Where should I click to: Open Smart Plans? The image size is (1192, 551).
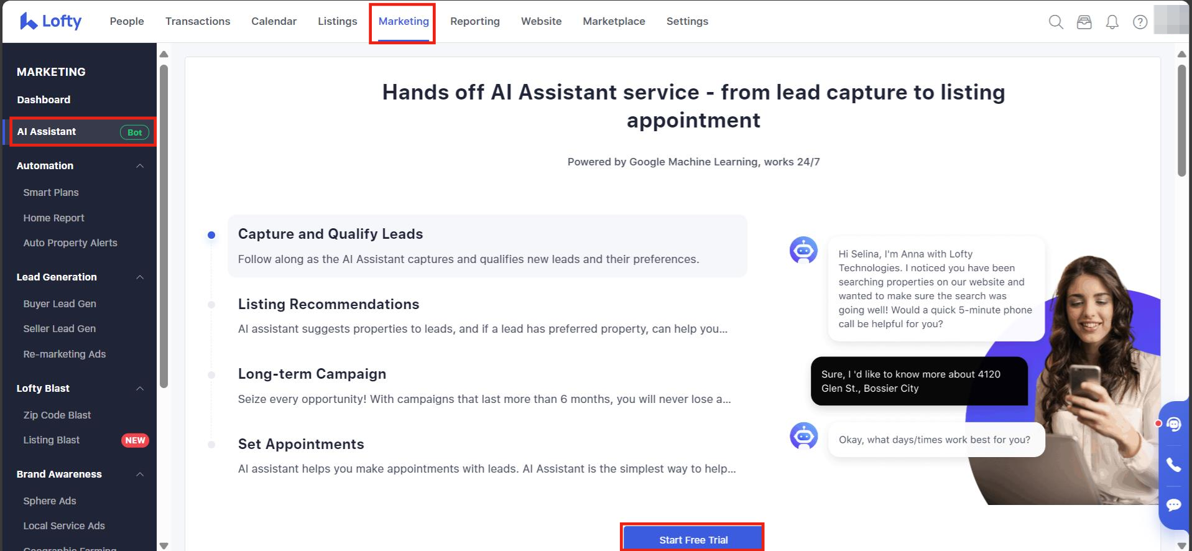(x=51, y=193)
